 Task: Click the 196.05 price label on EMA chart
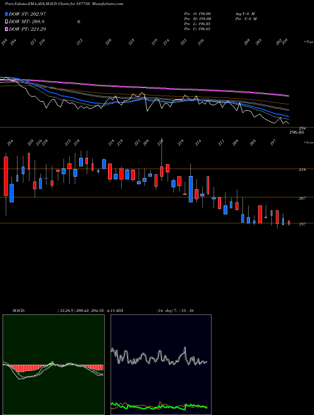pos(296,132)
